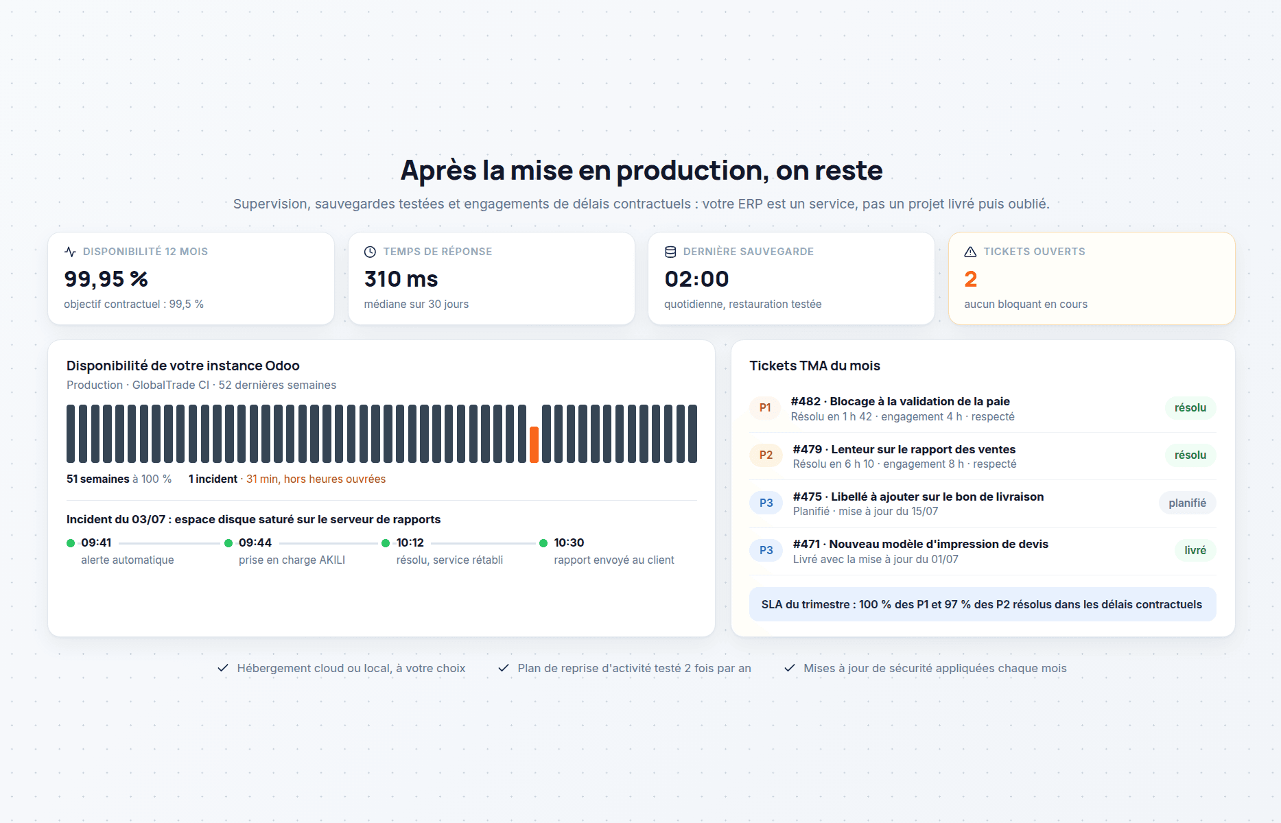Image resolution: width=1281 pixels, height=823 pixels.
Task: Click the 310 ms response time value
Action: pyautogui.click(x=401, y=279)
